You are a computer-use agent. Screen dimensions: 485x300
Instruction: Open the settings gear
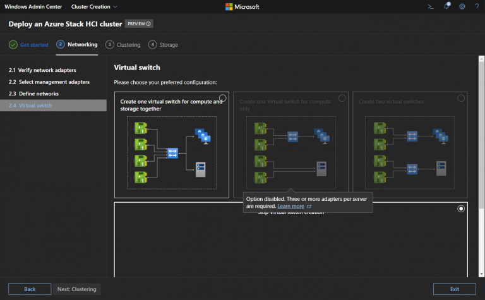click(x=462, y=6)
